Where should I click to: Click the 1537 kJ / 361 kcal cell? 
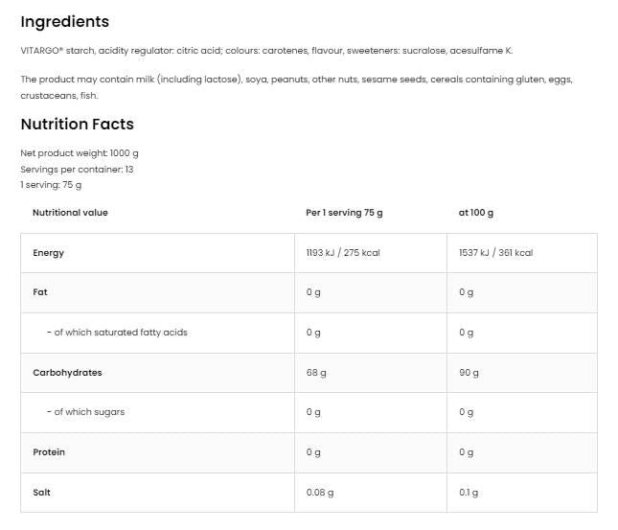tap(495, 253)
